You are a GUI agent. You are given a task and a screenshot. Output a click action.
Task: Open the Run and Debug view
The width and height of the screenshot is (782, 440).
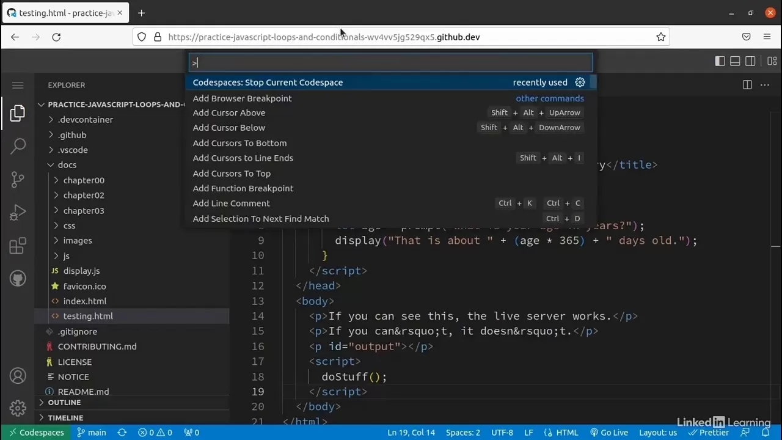pyautogui.click(x=18, y=212)
